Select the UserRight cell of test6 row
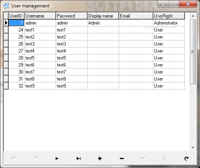The width and height of the screenshot is (200, 168). (169, 65)
